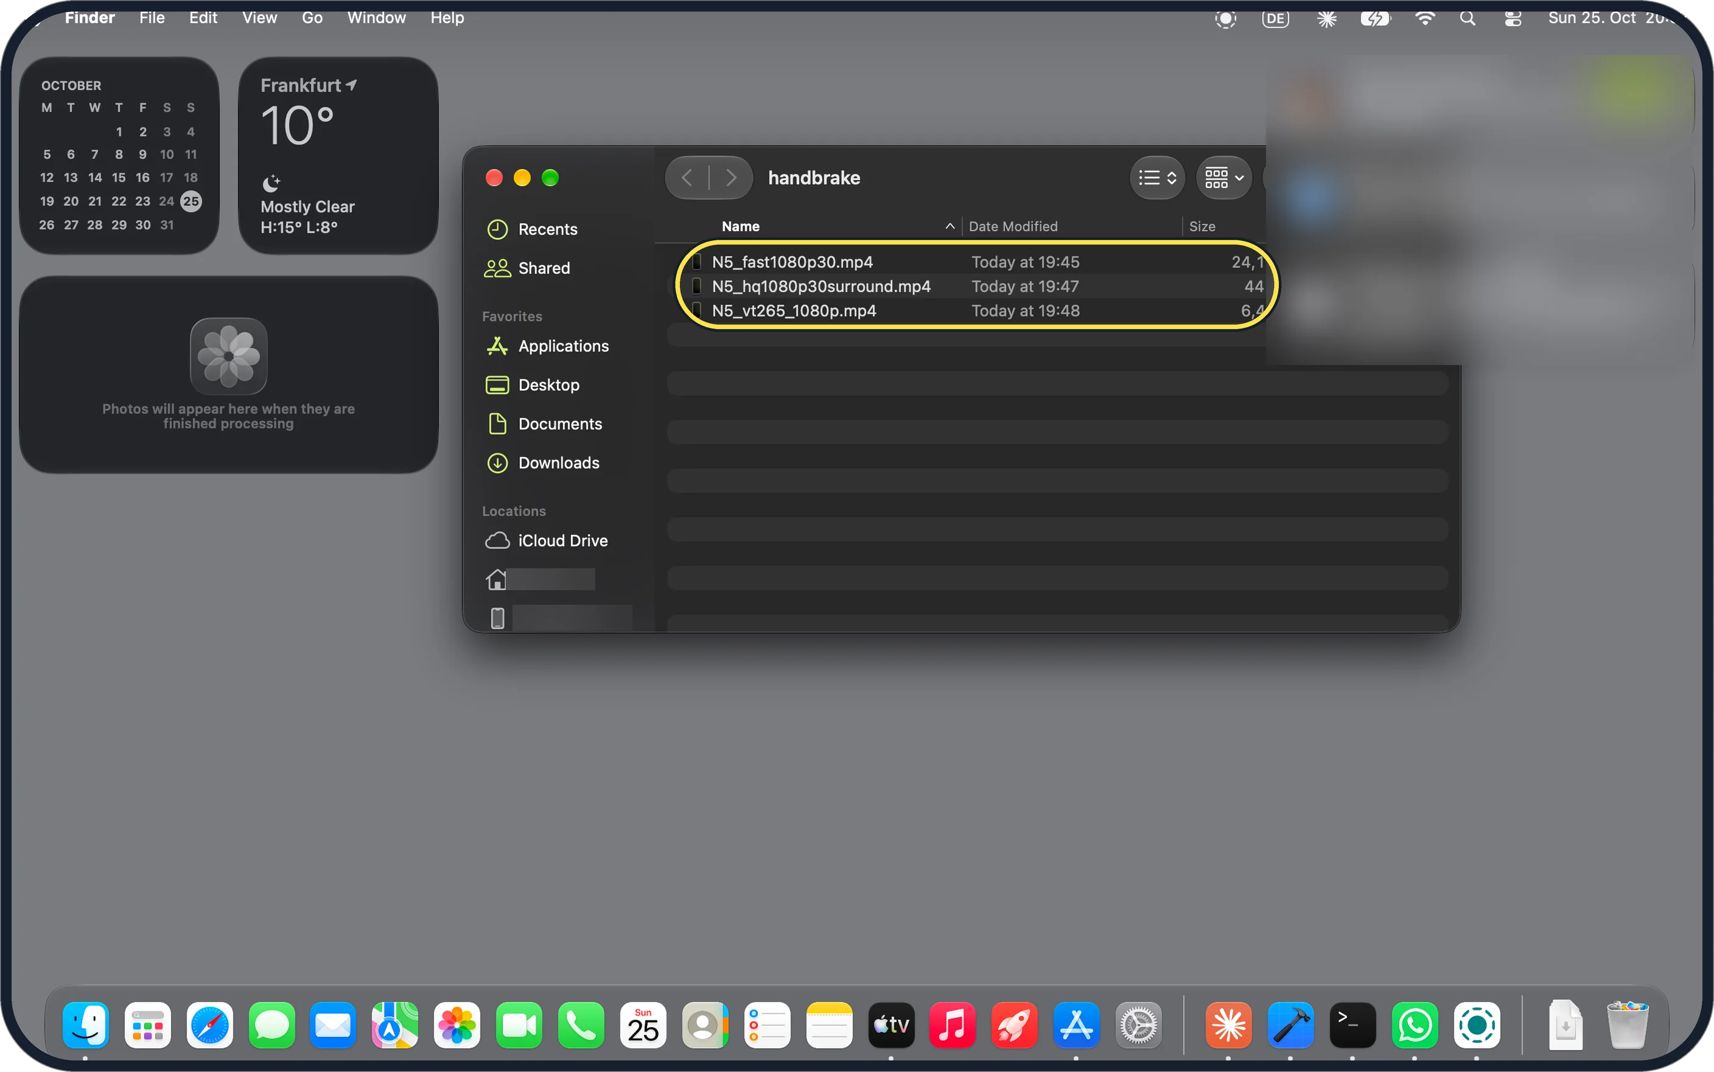Select the file N5_vt265_1080p.mp4
Viewport: 1714px width, 1072px height.
[x=794, y=310]
